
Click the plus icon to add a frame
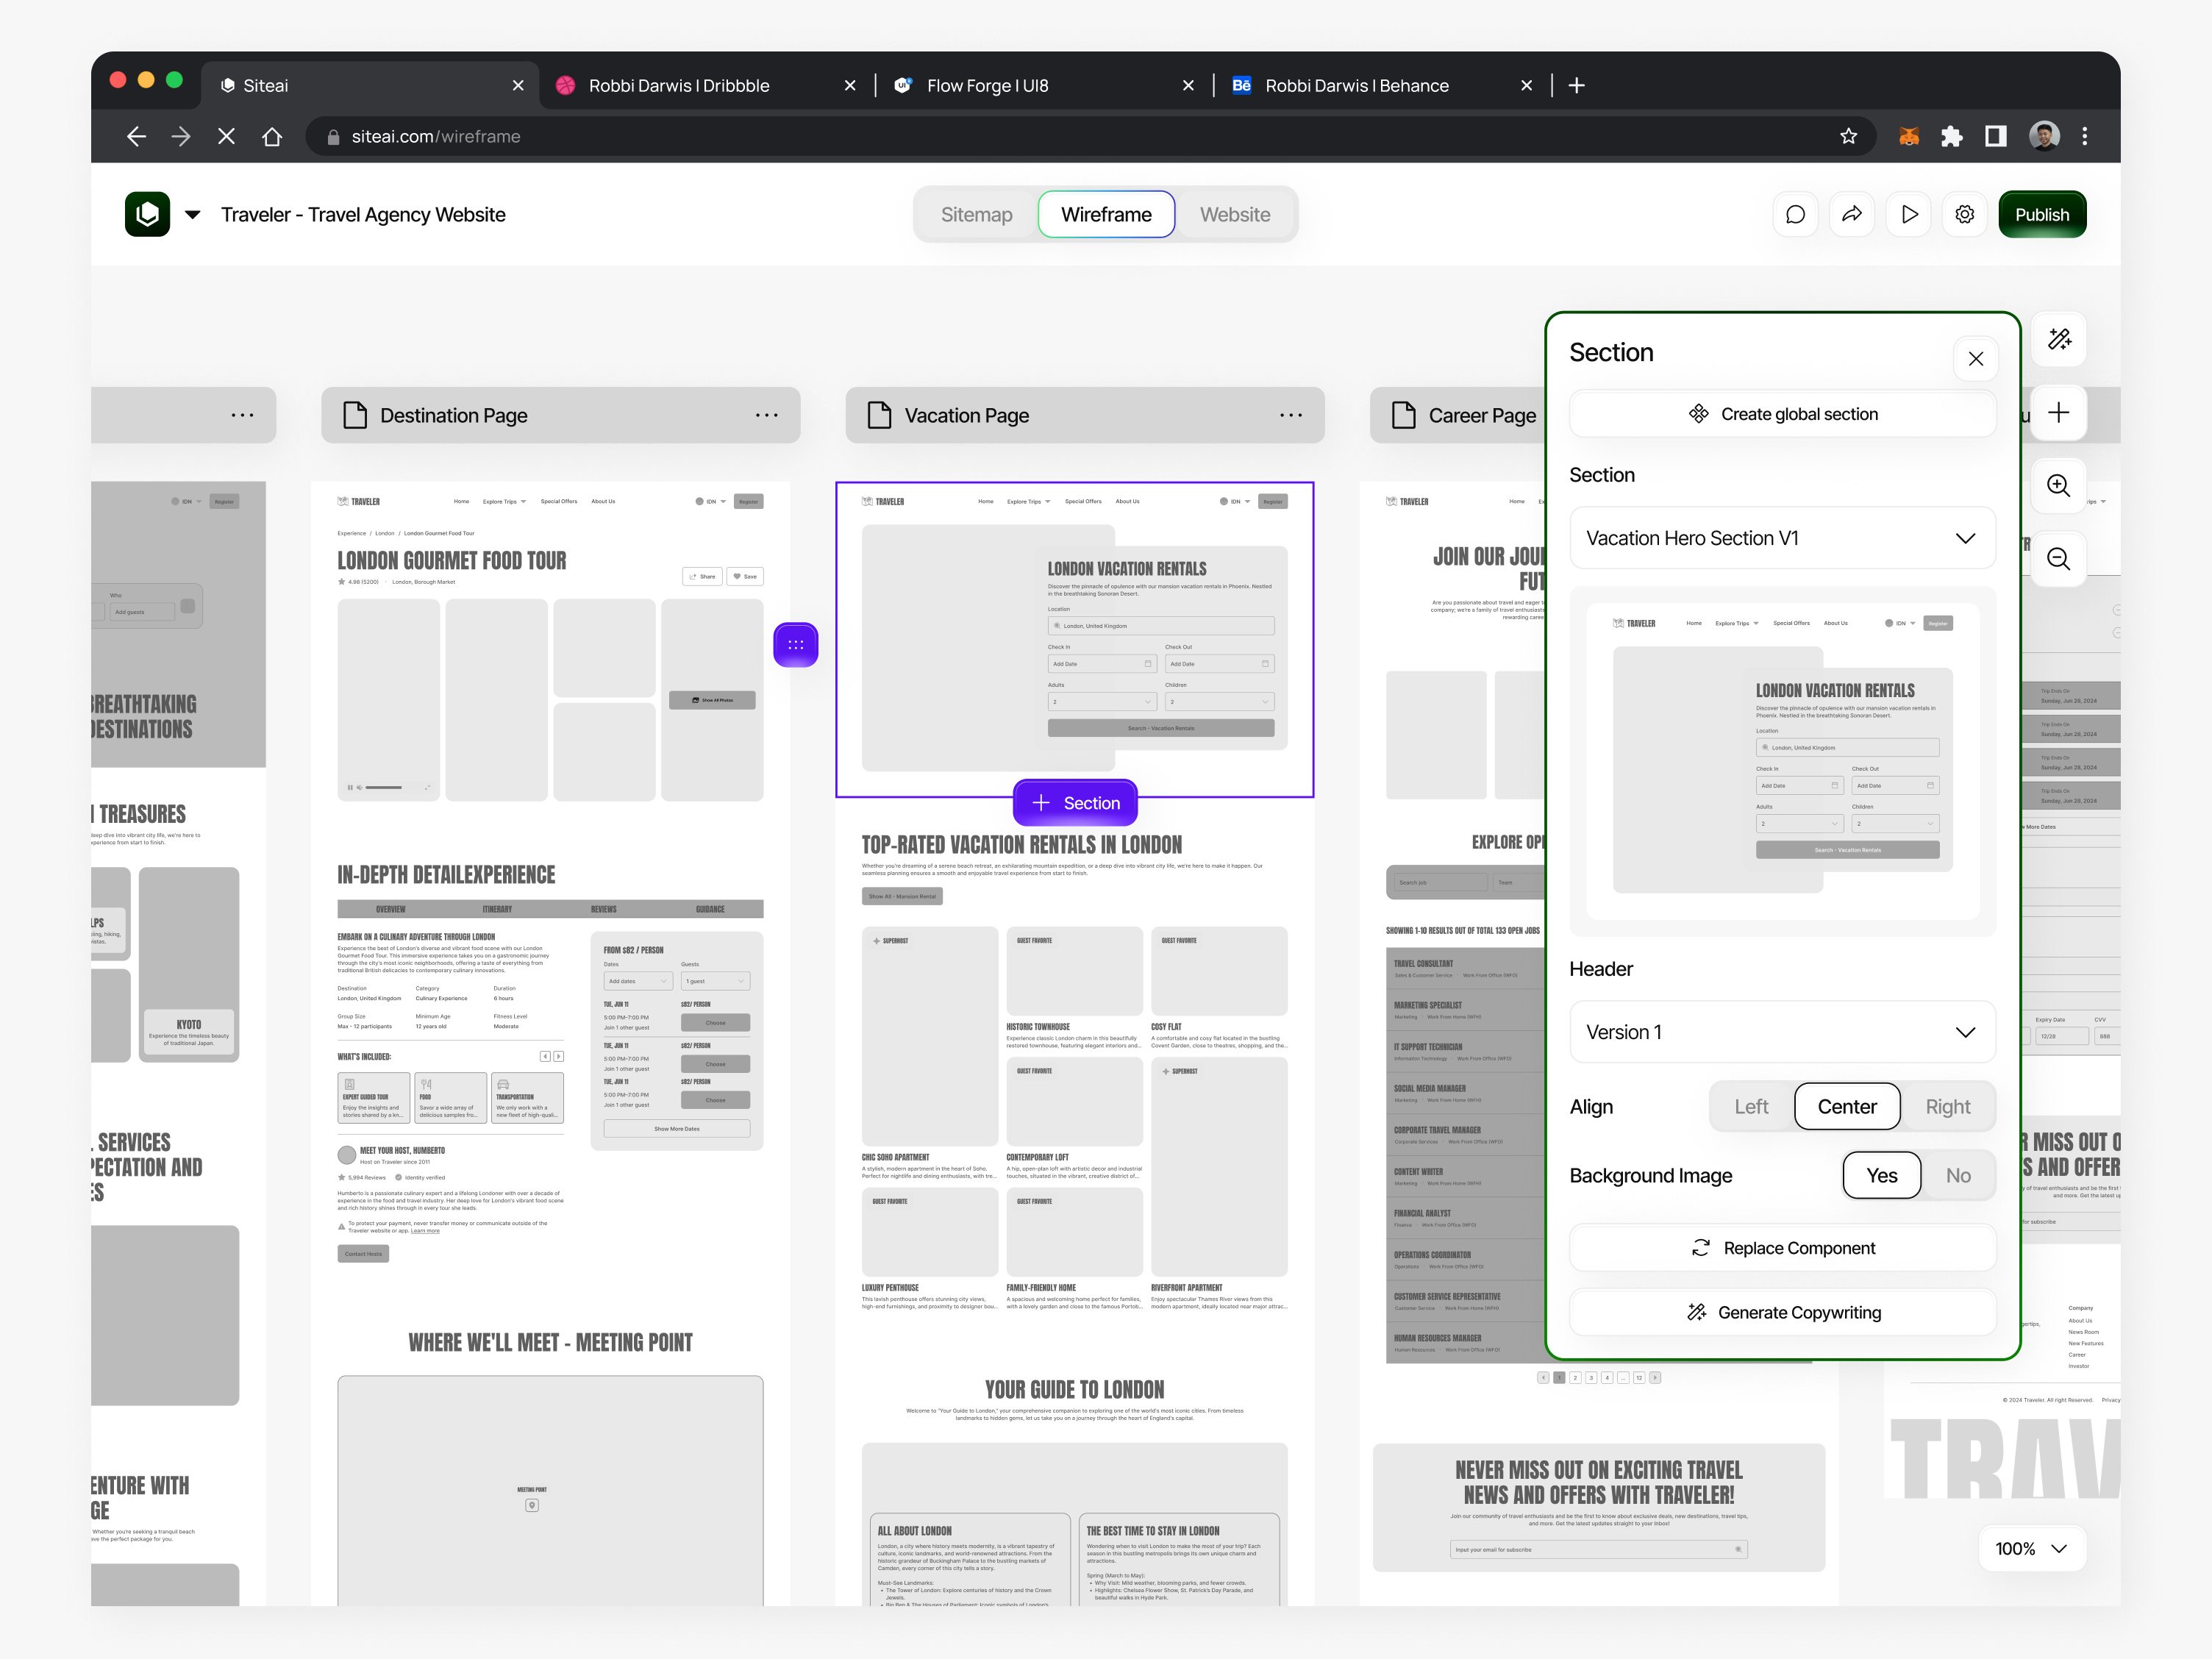[2059, 412]
